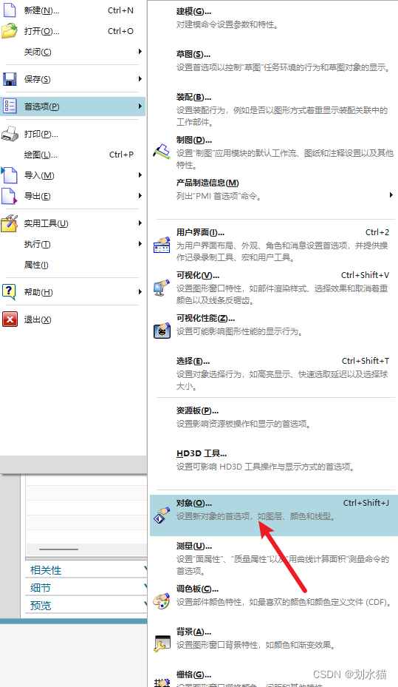Click the Import document icon
Image resolution: width=398 pixels, height=687 pixels.
pos(9,175)
